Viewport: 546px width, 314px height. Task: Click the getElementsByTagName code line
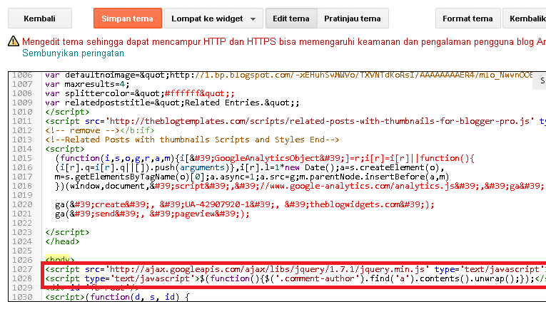point(252,177)
